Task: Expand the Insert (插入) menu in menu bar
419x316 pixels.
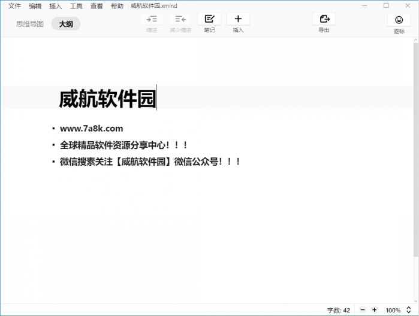Action: tap(55, 6)
